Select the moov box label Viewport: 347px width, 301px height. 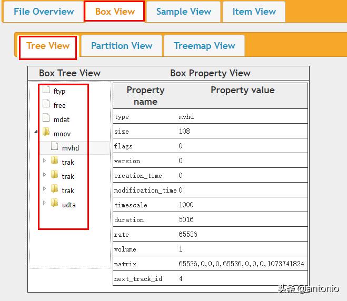[x=62, y=134]
